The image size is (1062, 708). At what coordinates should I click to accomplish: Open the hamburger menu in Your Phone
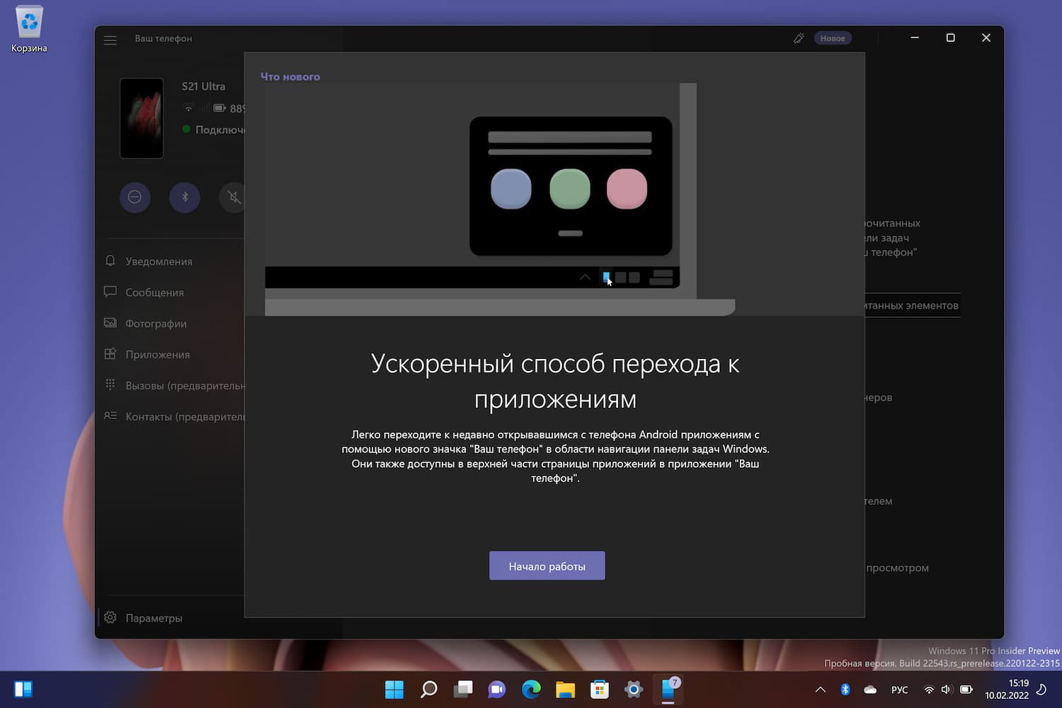[110, 39]
